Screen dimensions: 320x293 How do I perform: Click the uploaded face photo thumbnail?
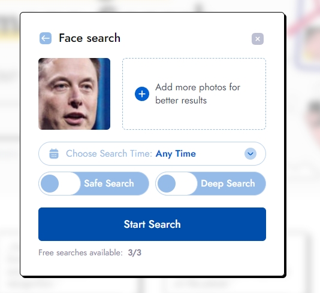click(x=74, y=94)
